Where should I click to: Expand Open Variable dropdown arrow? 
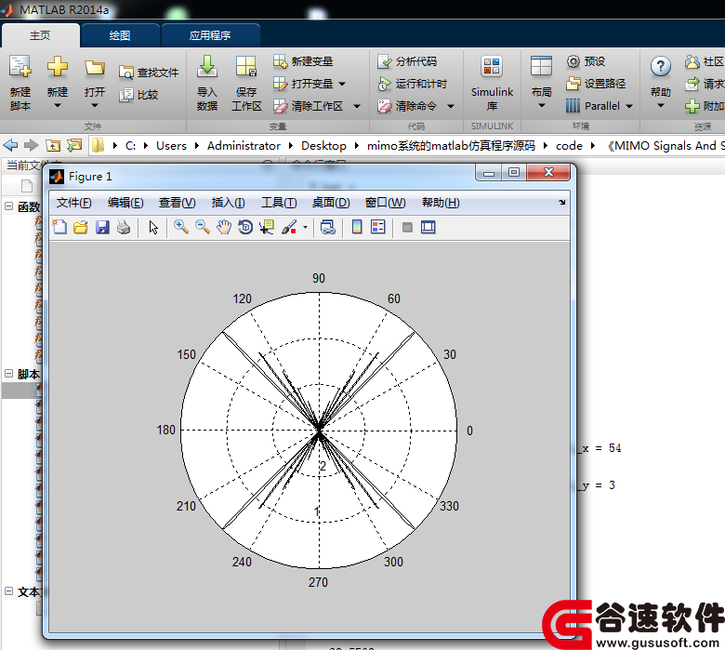(x=342, y=84)
